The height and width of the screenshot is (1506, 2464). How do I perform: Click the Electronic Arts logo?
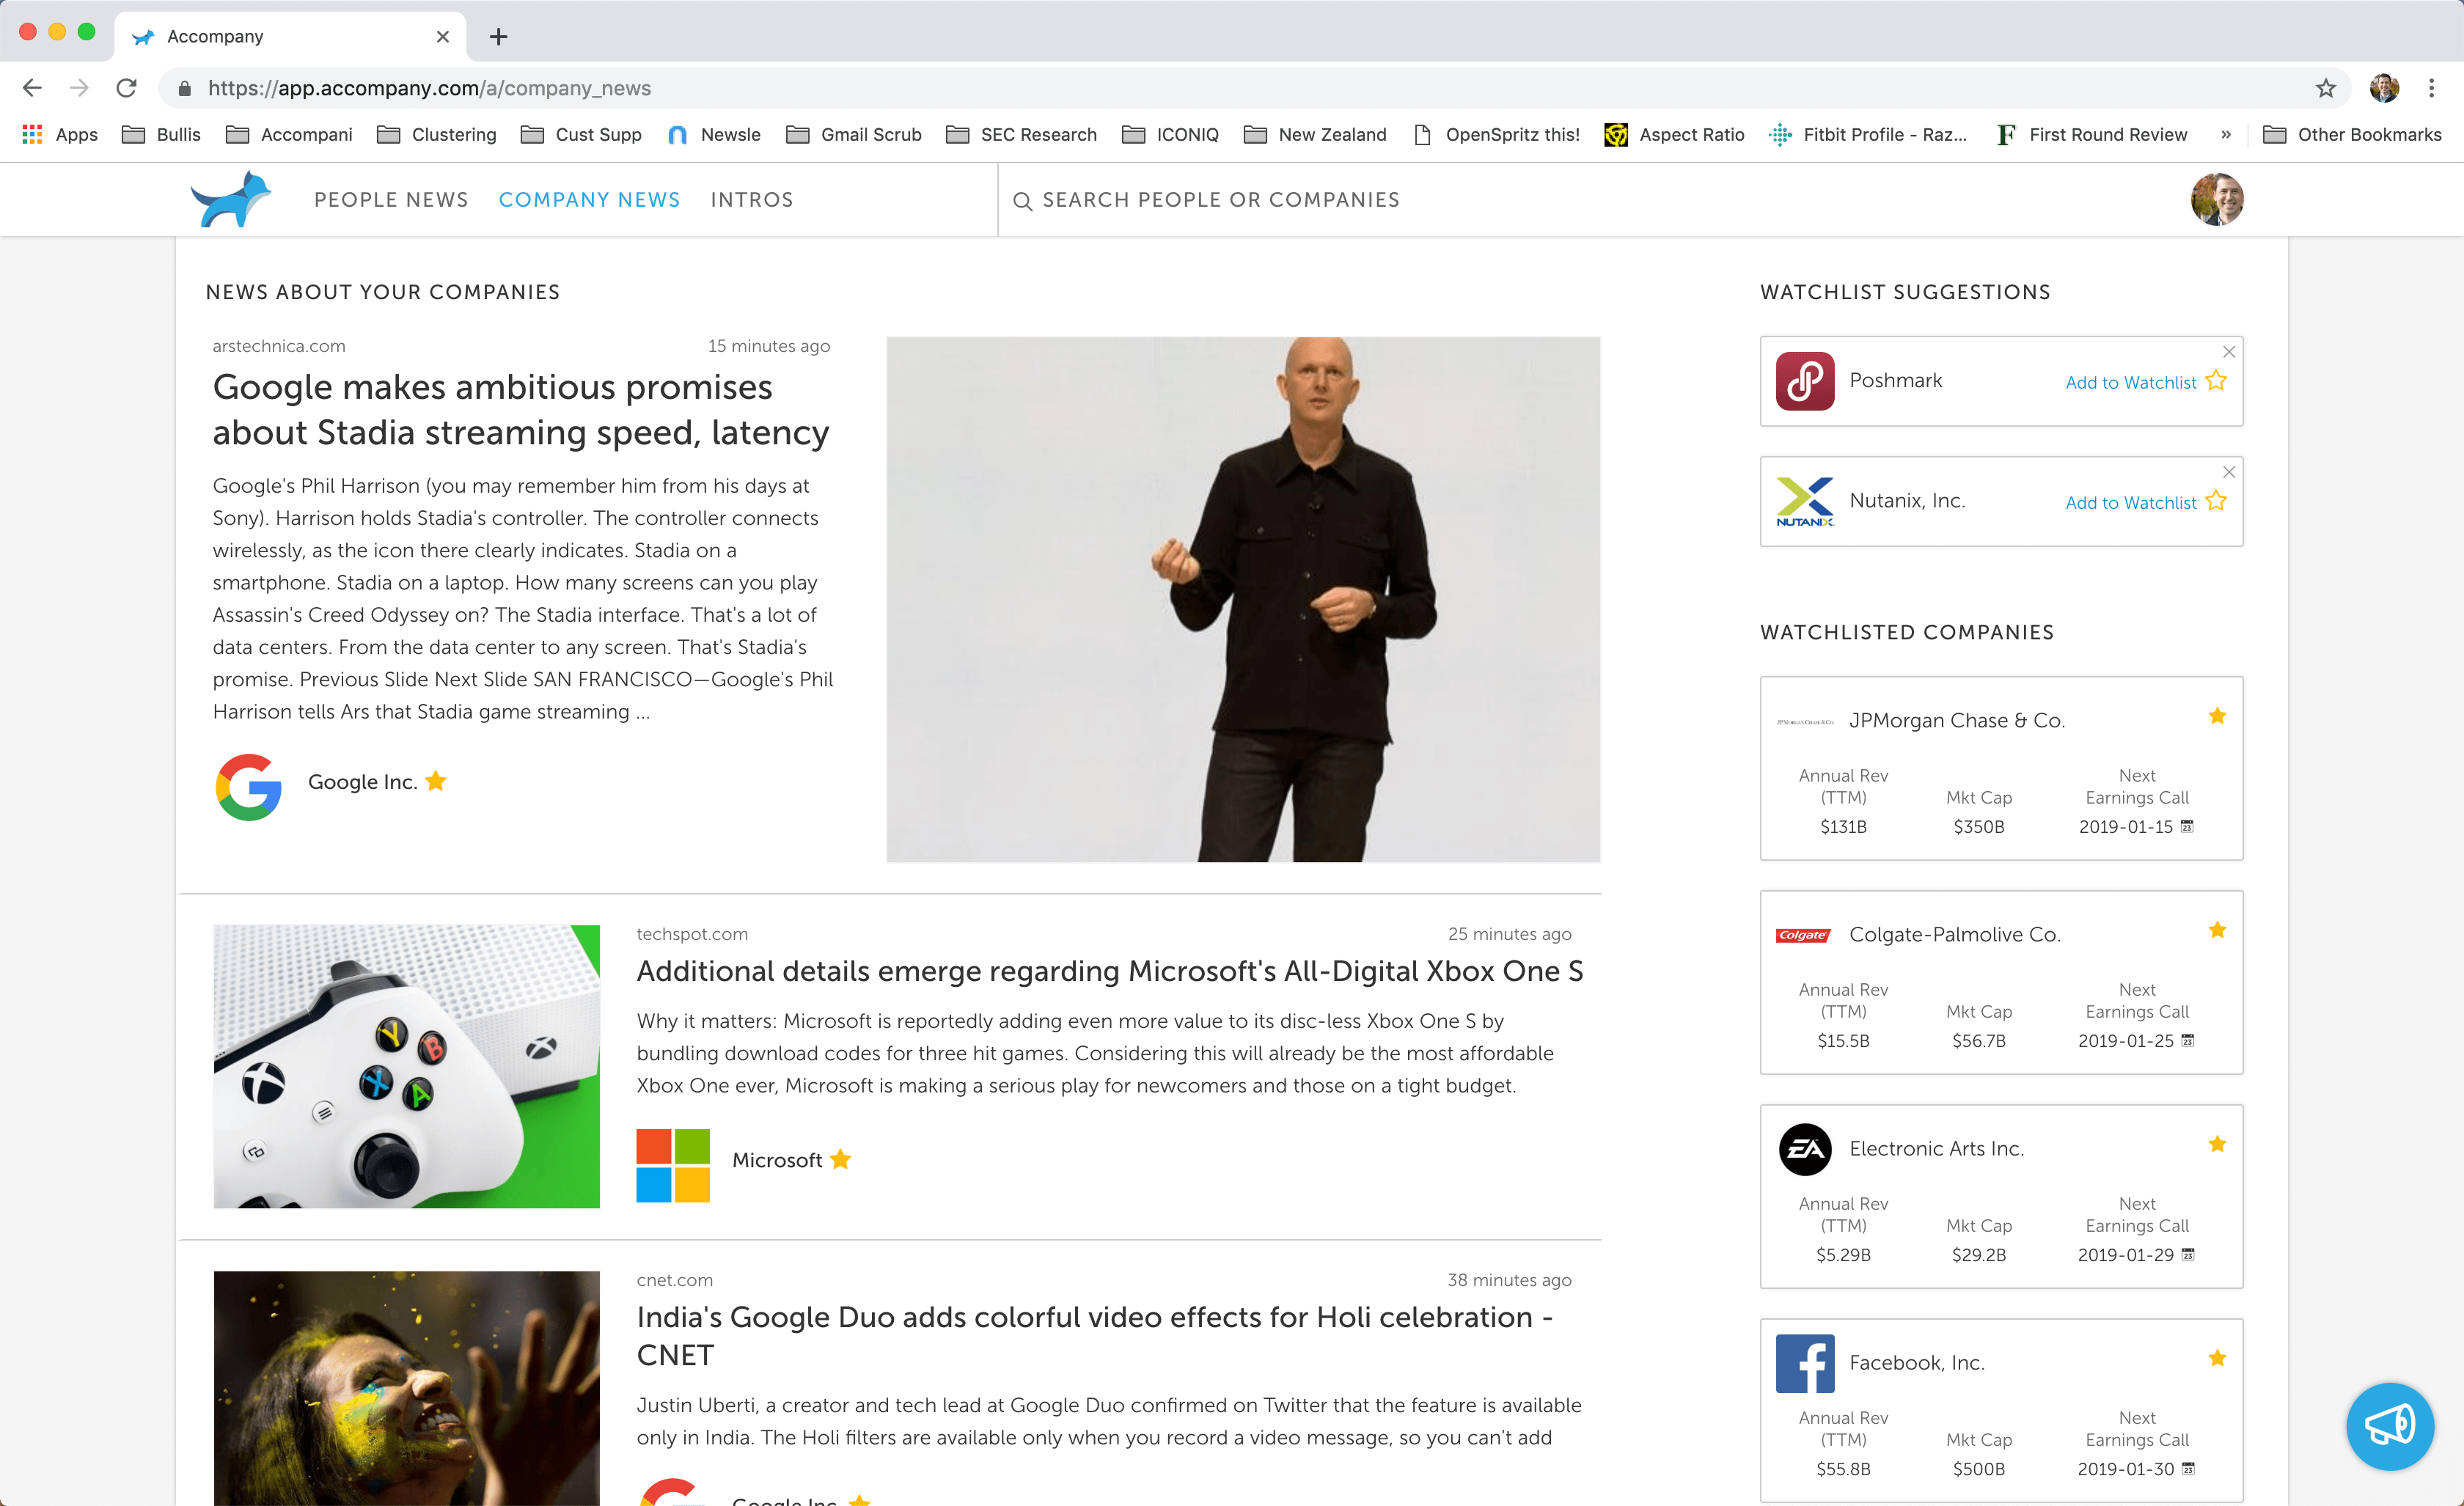pyautogui.click(x=1804, y=1149)
